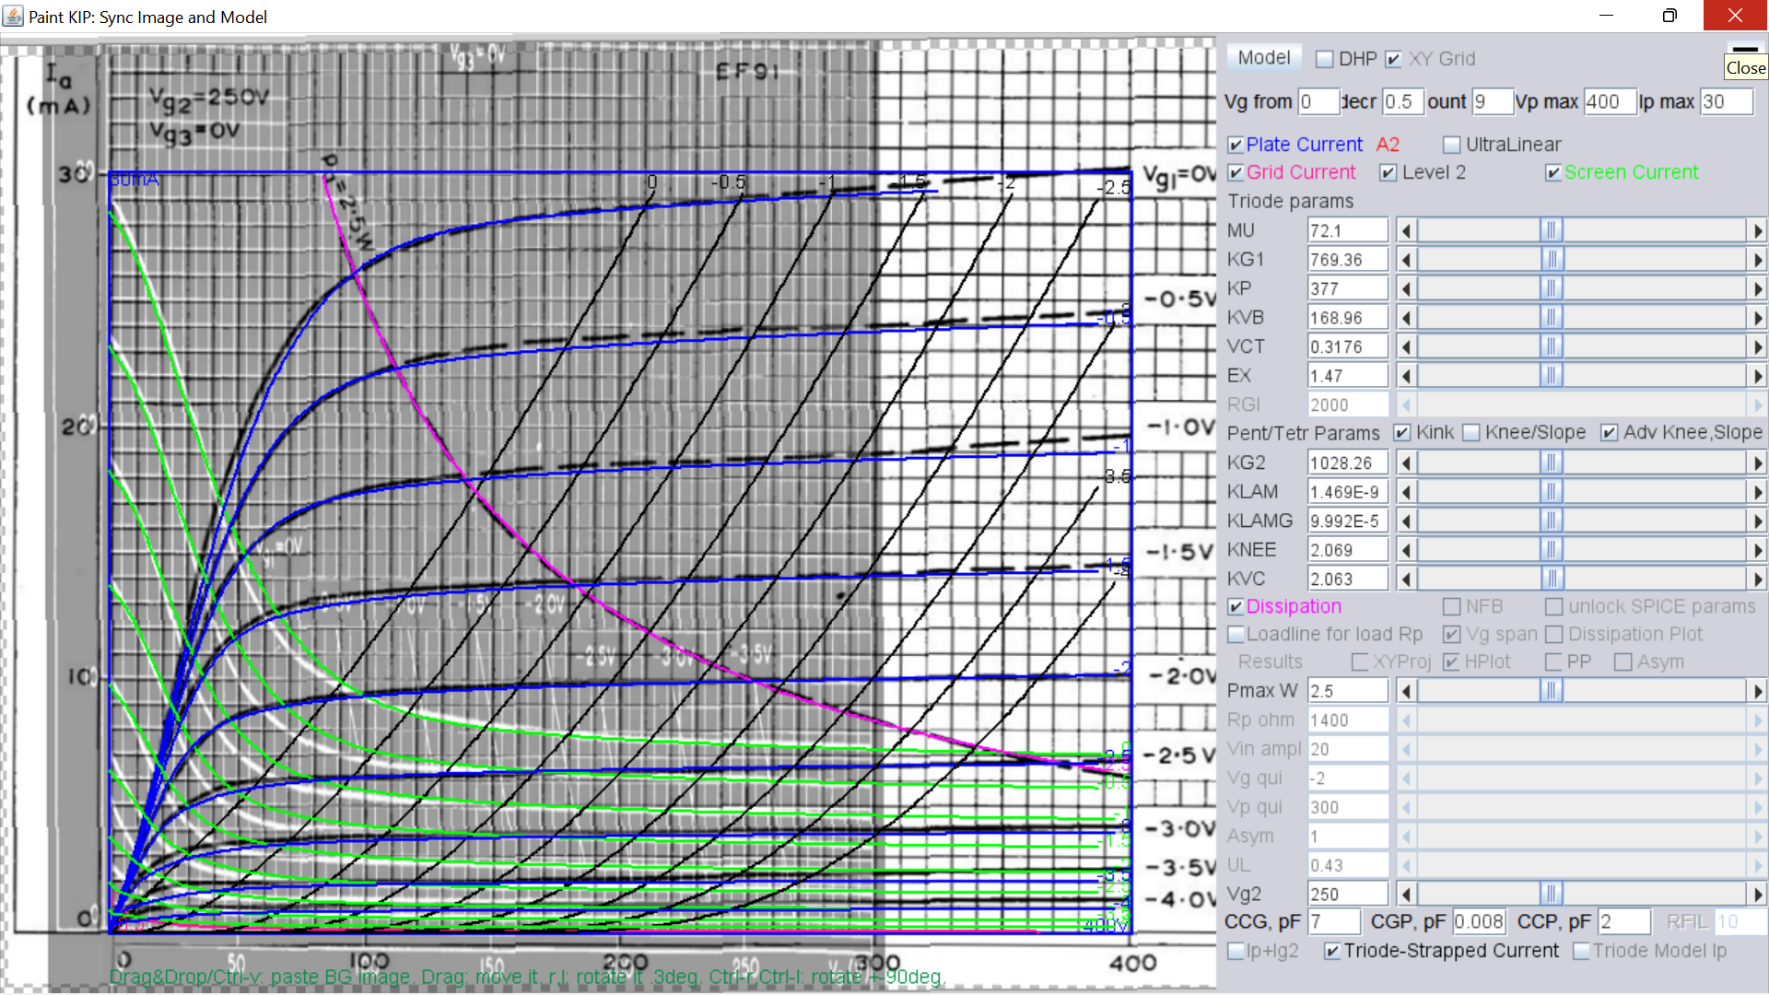Image resolution: width=1769 pixels, height=995 pixels.
Task: Toggle Triode-Strapped Current checkbox
Action: tap(1331, 951)
